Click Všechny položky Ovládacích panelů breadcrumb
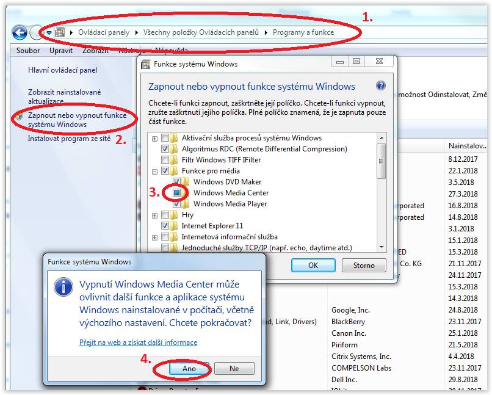 tap(201, 32)
